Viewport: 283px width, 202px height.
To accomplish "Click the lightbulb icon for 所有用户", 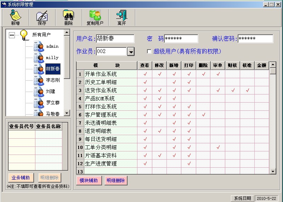I will click(24, 35).
